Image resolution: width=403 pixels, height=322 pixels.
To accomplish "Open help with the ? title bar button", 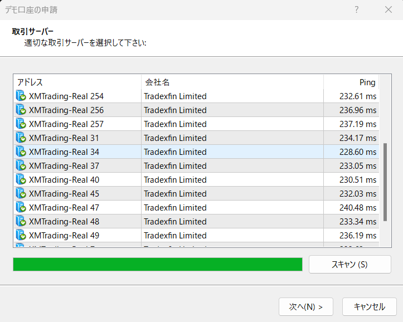I will 357,10.
